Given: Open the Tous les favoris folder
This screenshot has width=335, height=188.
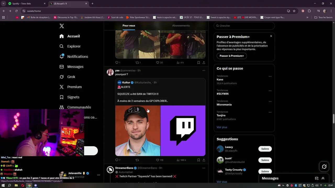Looking at the screenshot, I should click(x=323, y=17).
